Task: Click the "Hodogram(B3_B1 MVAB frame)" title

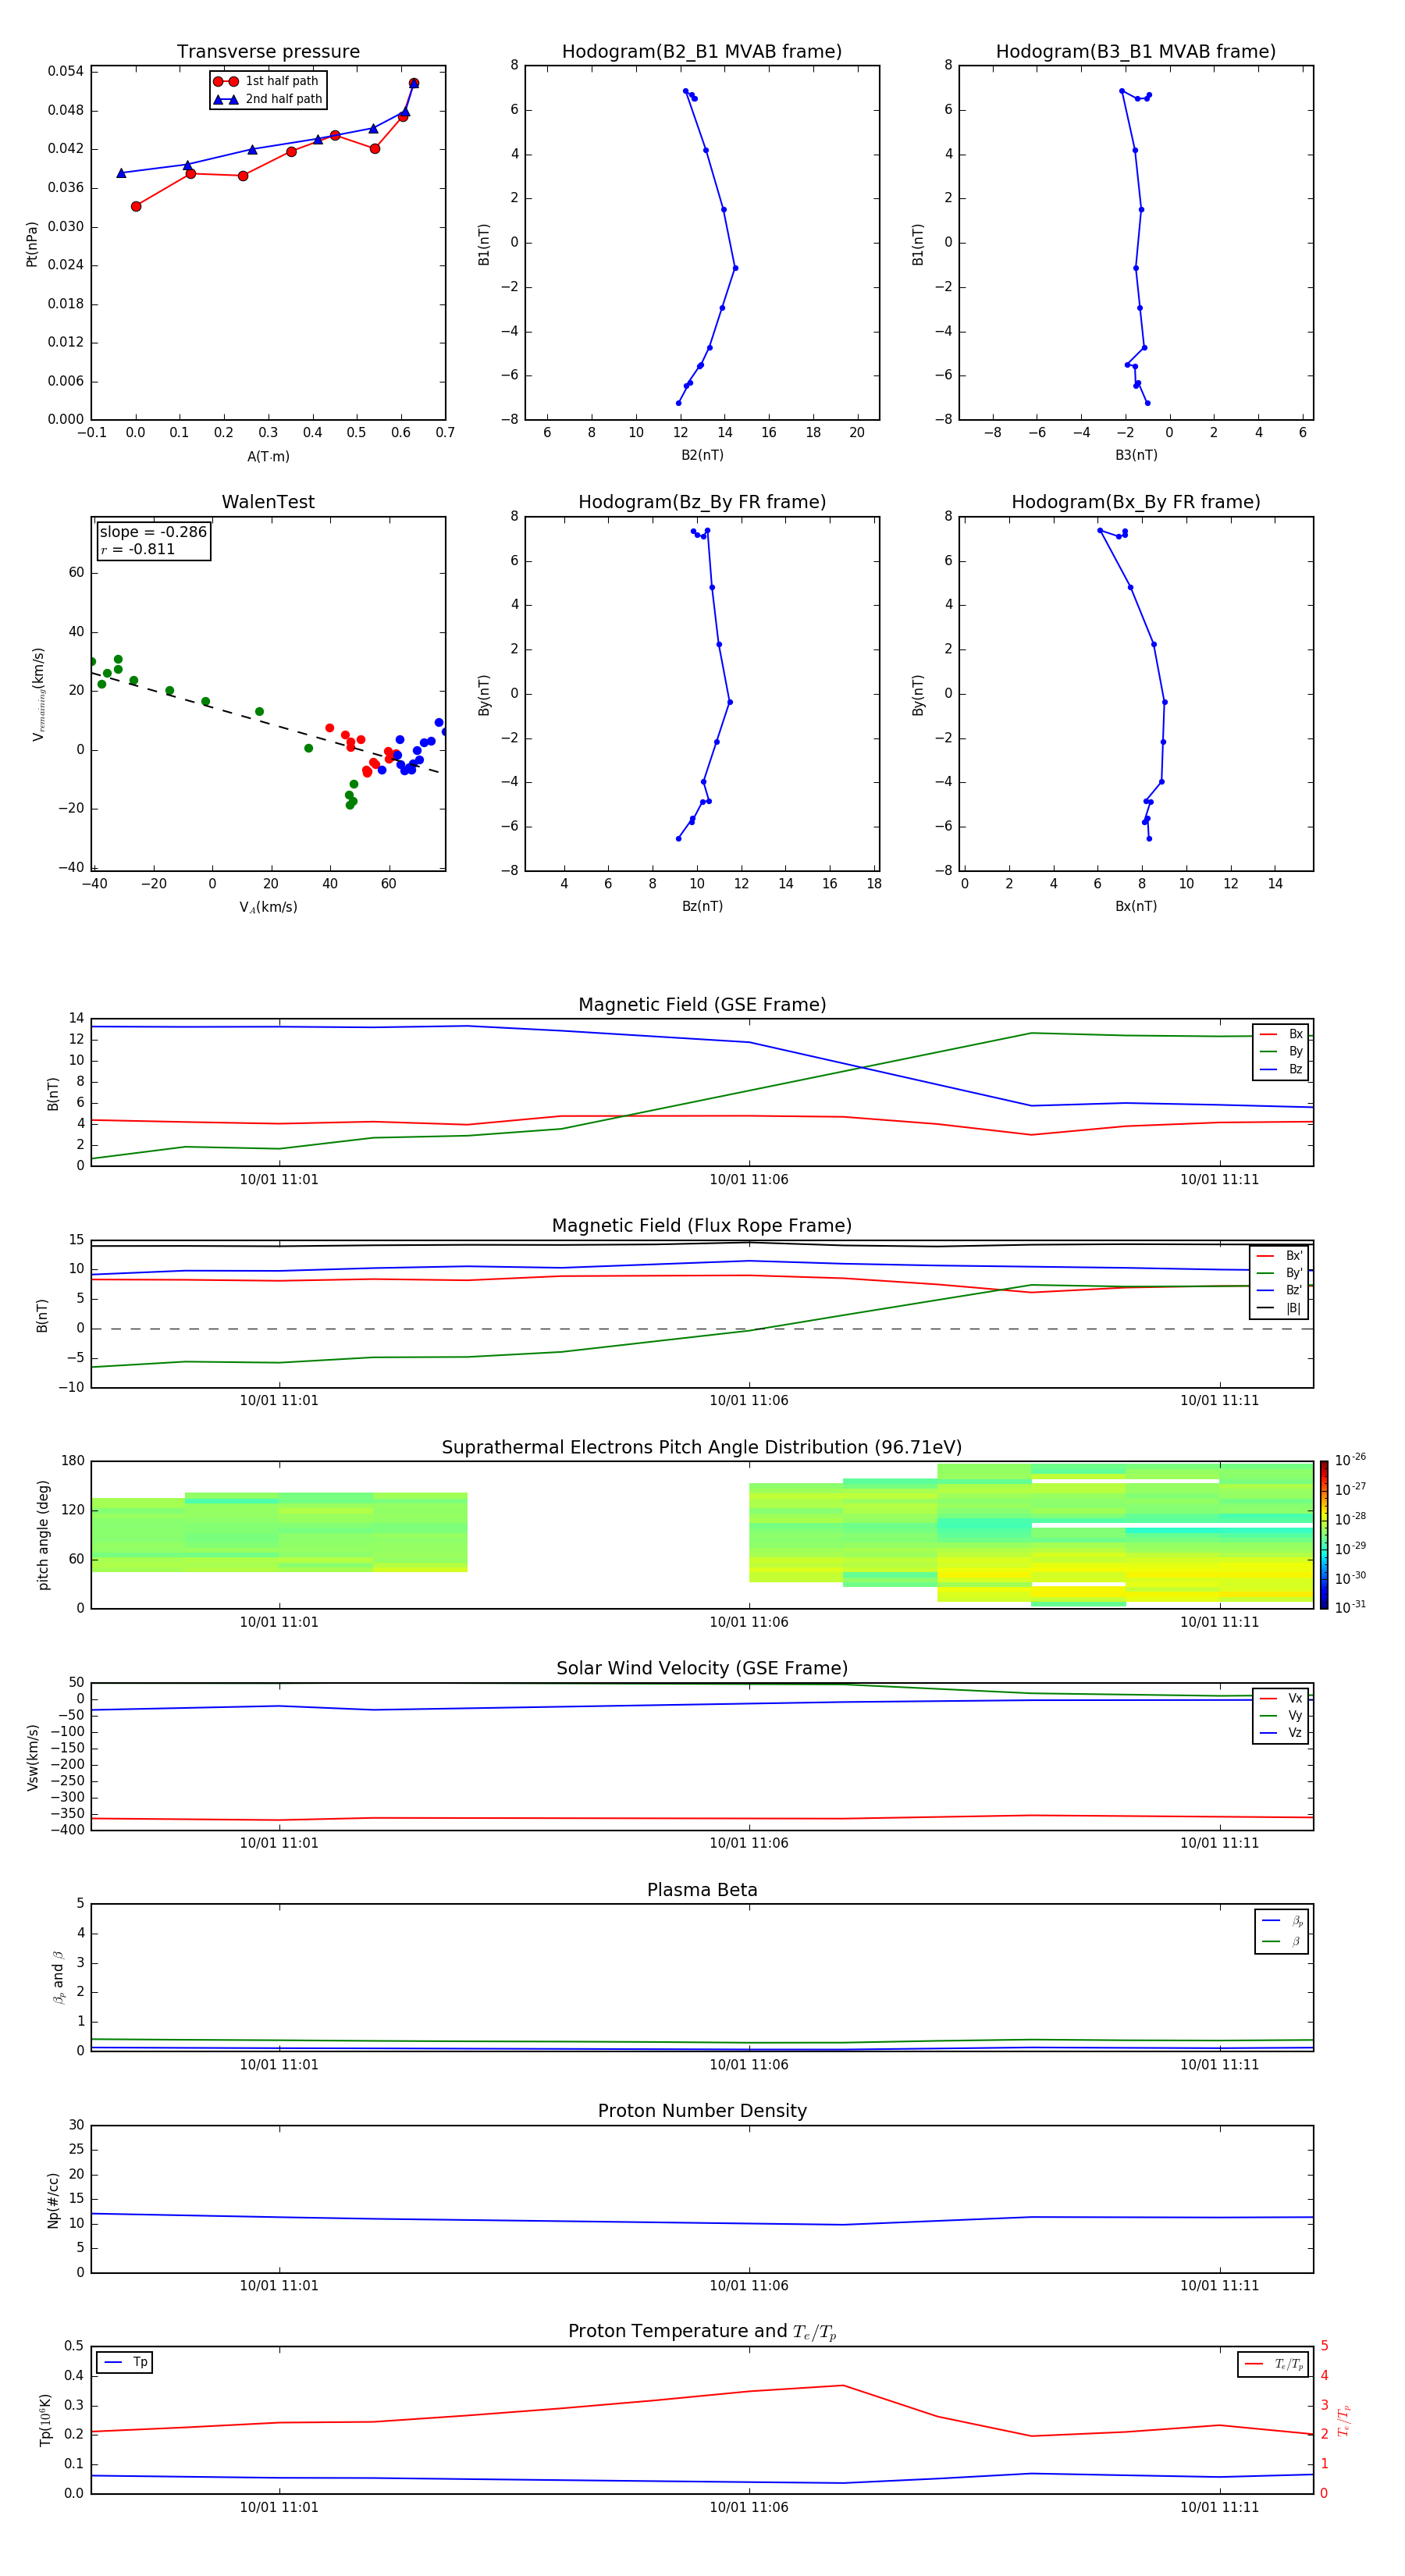Action: click(x=1136, y=52)
